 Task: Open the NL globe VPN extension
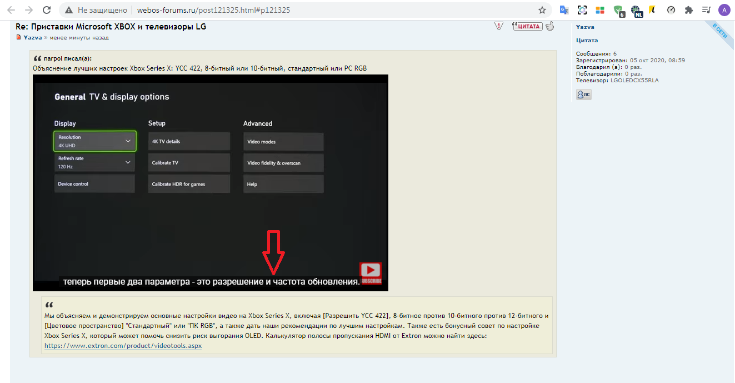pos(636,10)
